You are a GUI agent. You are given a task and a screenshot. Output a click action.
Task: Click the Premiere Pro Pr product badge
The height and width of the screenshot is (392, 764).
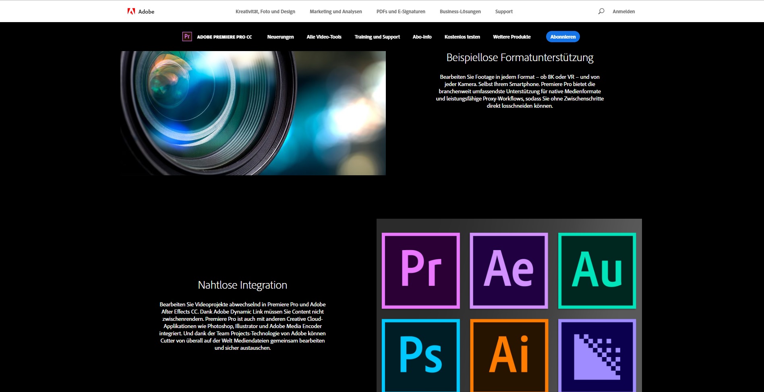(x=187, y=37)
